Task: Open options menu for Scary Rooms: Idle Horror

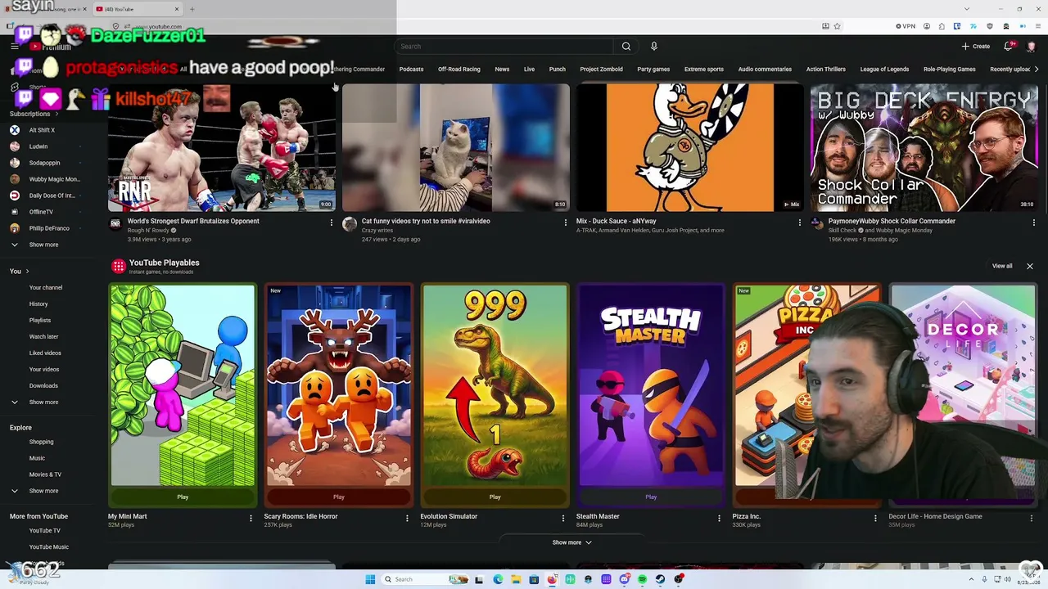Action: tap(407, 518)
